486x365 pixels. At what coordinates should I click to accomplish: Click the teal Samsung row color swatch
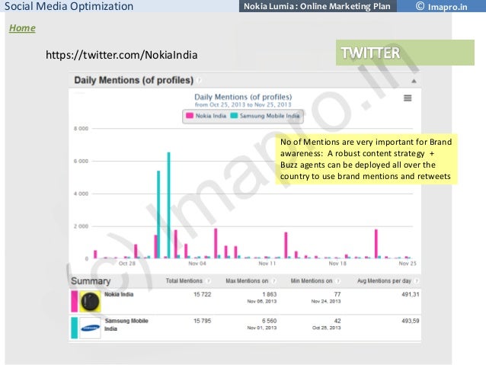[x=75, y=328]
